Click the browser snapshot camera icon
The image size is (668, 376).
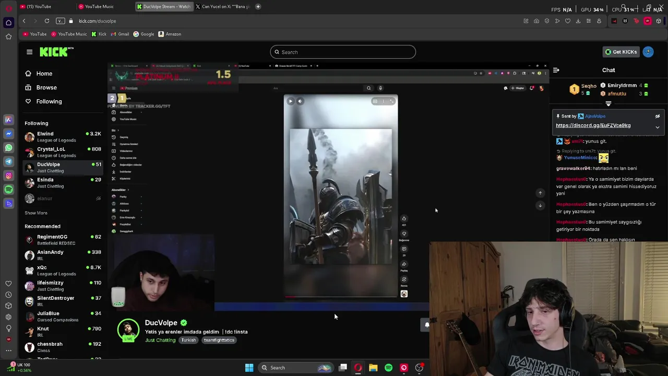click(x=536, y=21)
